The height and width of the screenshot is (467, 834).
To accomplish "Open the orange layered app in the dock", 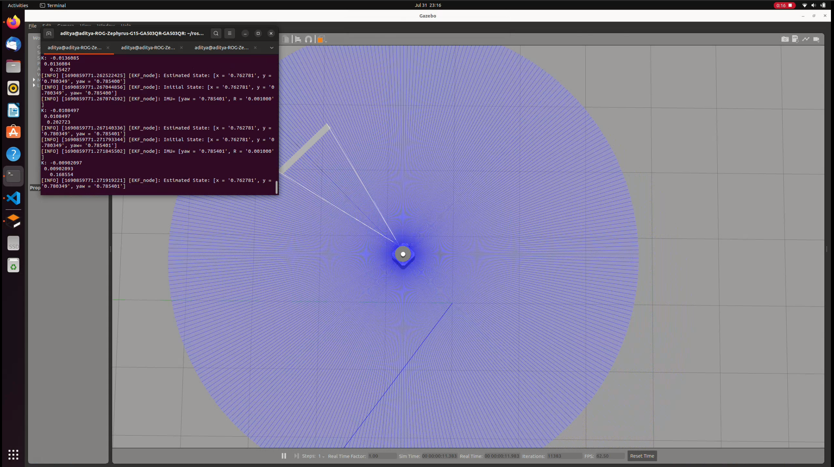I will click(13, 221).
